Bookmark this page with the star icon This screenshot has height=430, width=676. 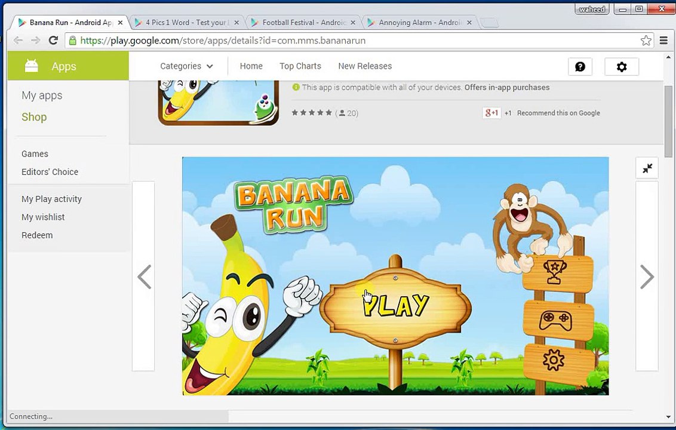tap(646, 41)
